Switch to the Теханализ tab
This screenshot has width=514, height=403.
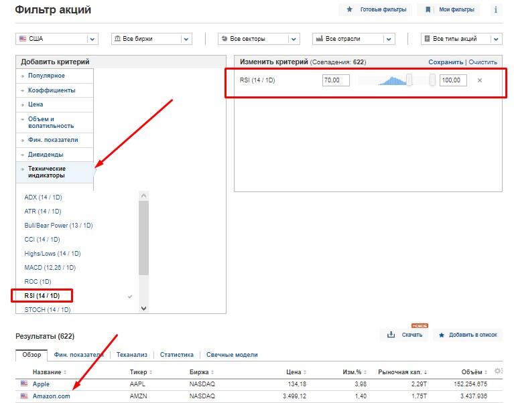131,355
